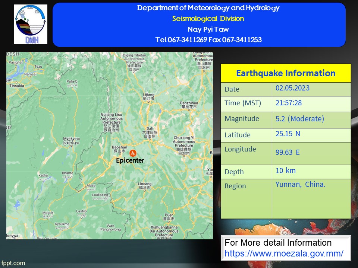The width and height of the screenshot is (358, 268).
Task: Click the 'Time (MST)' row label
Action: pos(243,103)
